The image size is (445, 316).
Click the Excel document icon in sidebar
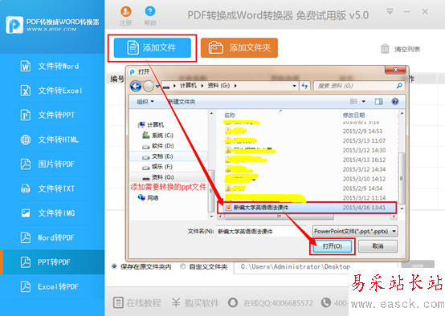pyautogui.click(x=26, y=91)
